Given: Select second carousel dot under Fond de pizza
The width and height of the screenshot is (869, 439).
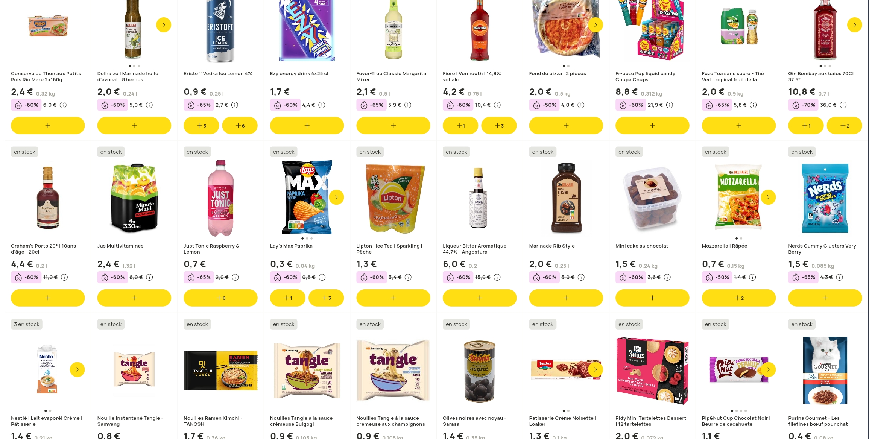Looking at the screenshot, I should point(568,66).
